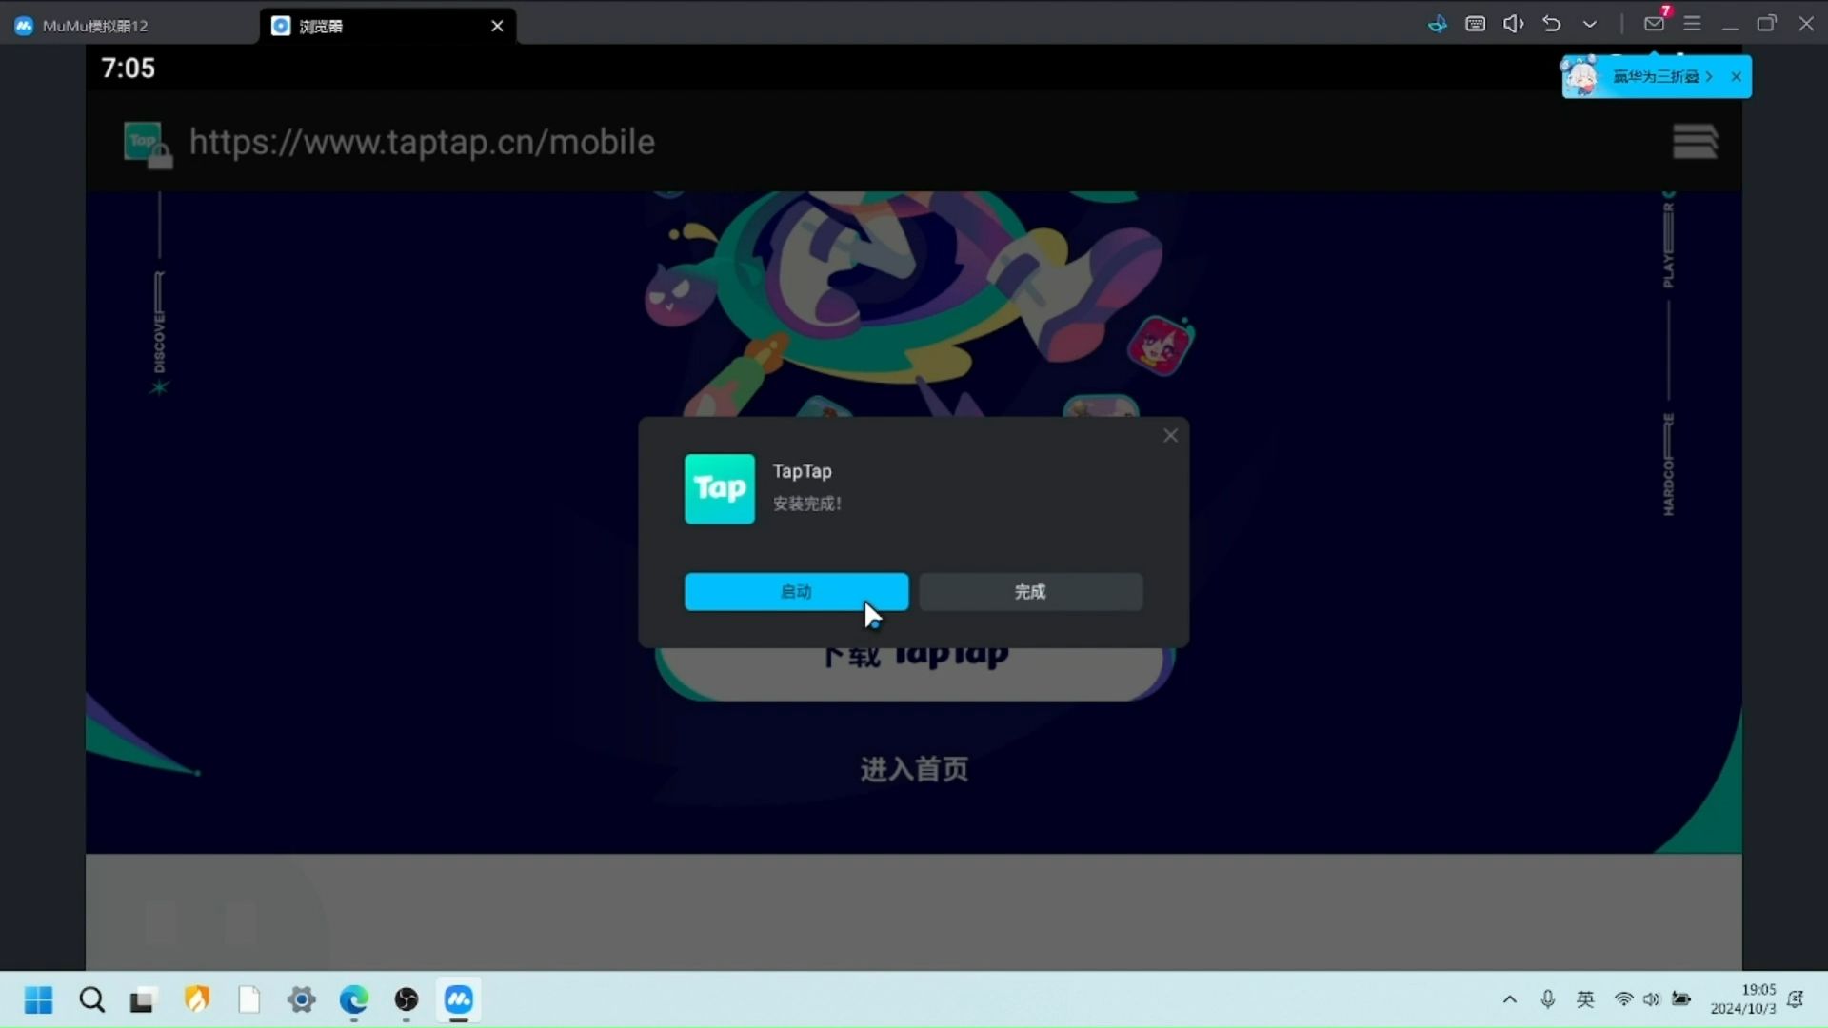The image size is (1828, 1028).
Task: Open Settings gear on the taskbar
Action: click(301, 999)
